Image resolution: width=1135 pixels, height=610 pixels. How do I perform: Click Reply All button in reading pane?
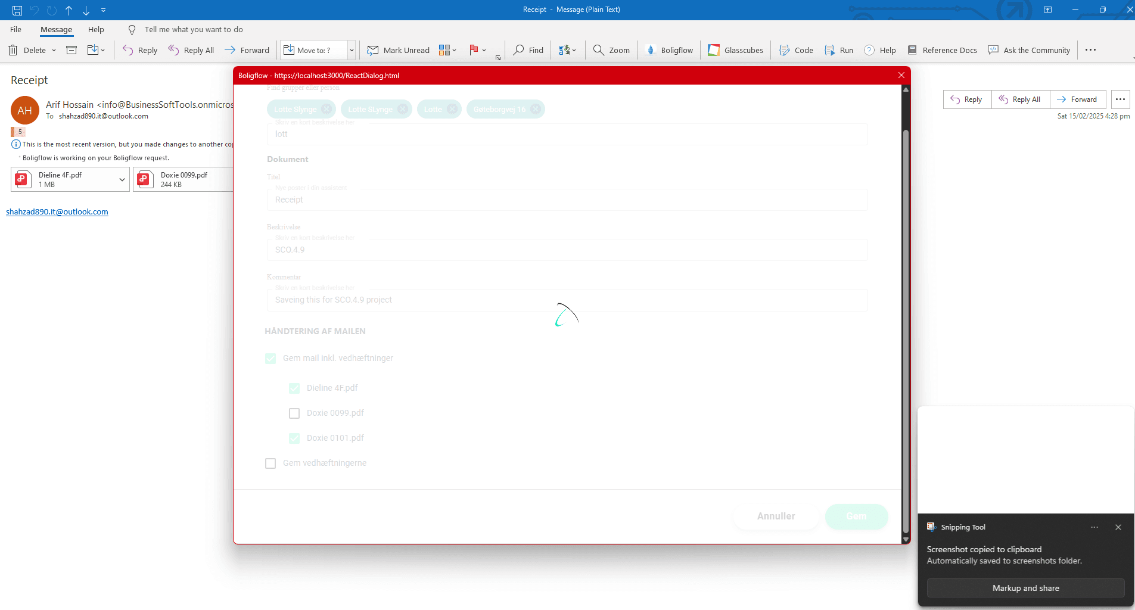(1021, 99)
